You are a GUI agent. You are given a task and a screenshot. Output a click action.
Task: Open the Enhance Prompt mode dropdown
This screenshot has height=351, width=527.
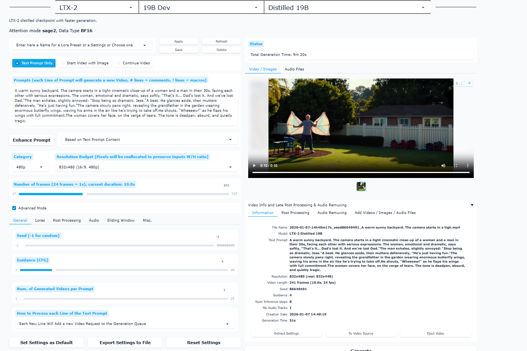click(x=149, y=140)
